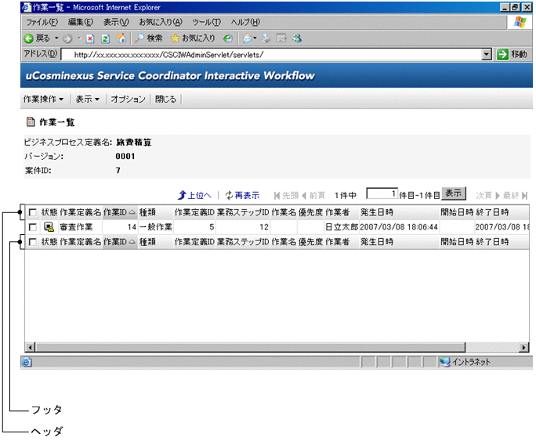Click the Media/history toolbar icon

228,38
